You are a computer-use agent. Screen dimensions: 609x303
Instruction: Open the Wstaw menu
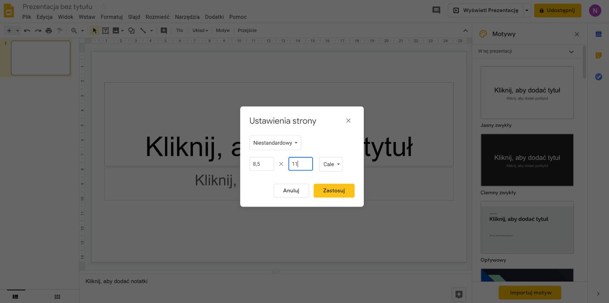coord(87,17)
